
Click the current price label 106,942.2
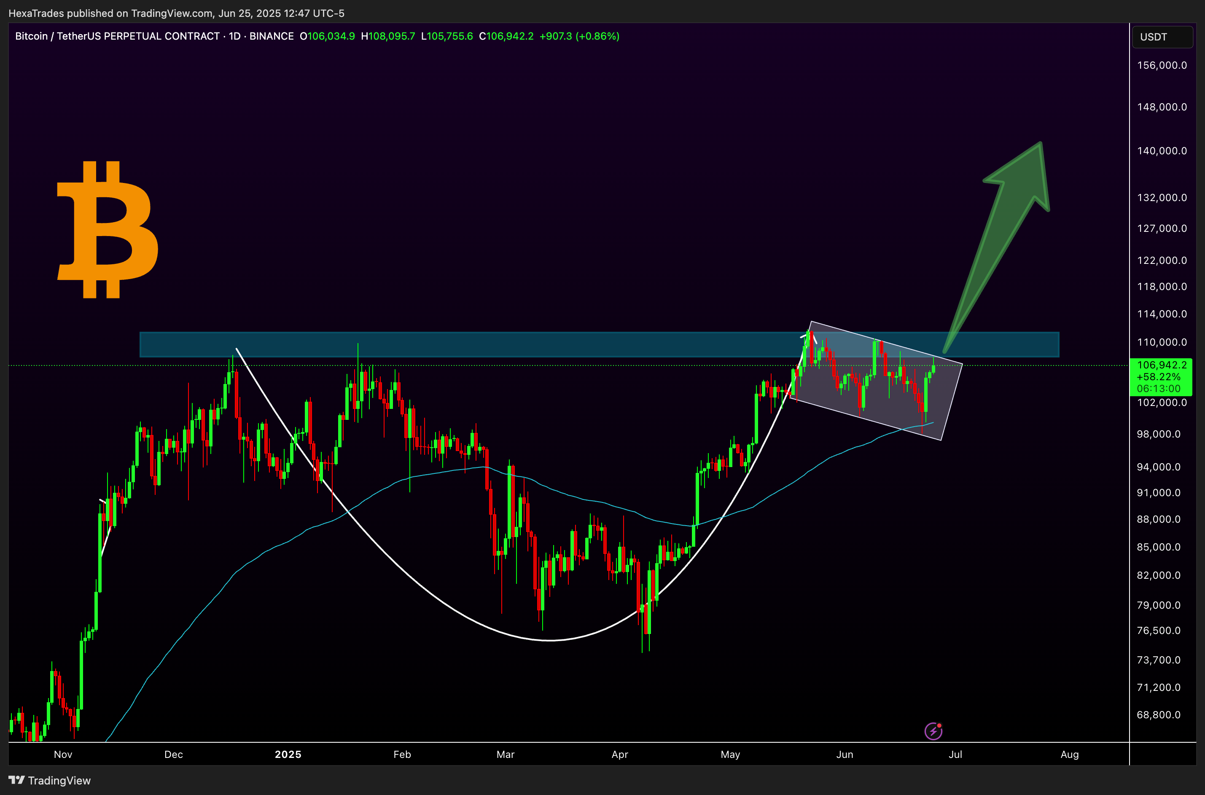pyautogui.click(x=1162, y=365)
